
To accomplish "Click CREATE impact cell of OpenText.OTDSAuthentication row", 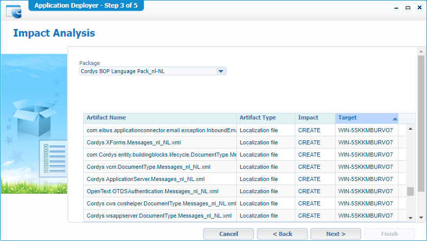I will [x=315, y=192].
